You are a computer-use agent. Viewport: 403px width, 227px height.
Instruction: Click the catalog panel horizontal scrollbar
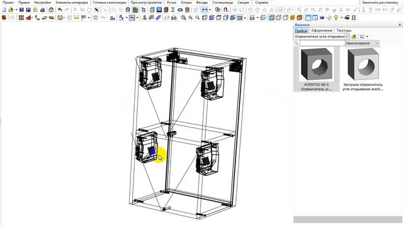pos(348,219)
